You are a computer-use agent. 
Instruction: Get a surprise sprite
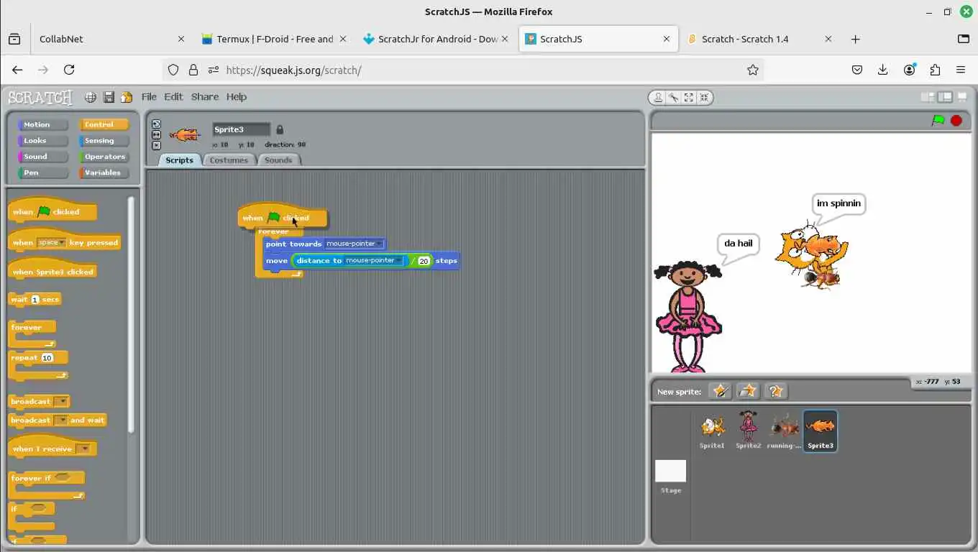776,391
